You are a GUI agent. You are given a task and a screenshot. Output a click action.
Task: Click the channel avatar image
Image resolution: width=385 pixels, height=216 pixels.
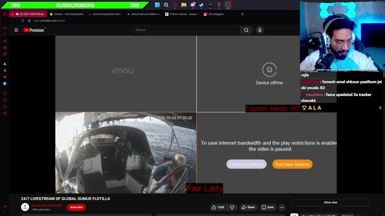coord(25,207)
